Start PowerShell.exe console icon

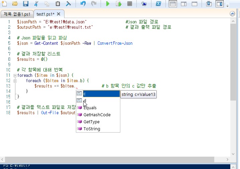[x=158, y=4]
